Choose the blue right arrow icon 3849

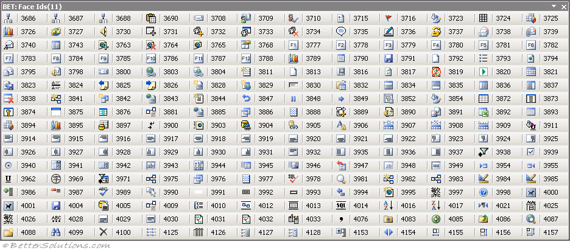coord(341,99)
